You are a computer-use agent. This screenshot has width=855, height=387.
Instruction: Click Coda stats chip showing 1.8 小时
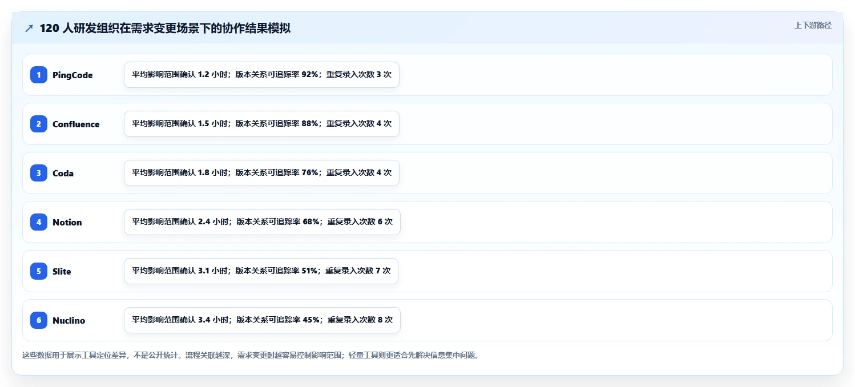pos(261,173)
